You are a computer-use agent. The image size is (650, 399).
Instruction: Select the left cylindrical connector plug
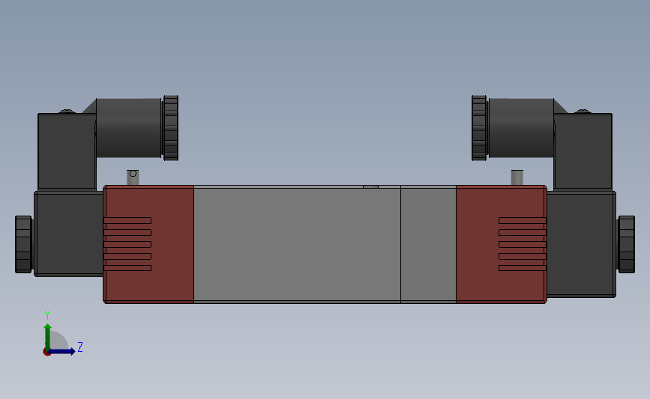(128, 127)
